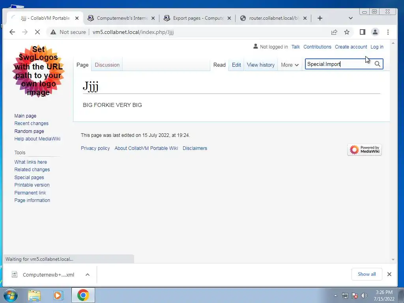
Task: Click the address bar URL
Action: tap(133, 32)
